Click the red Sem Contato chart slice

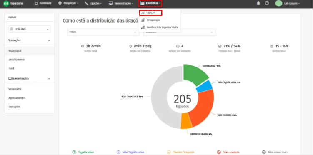(x=203, y=109)
